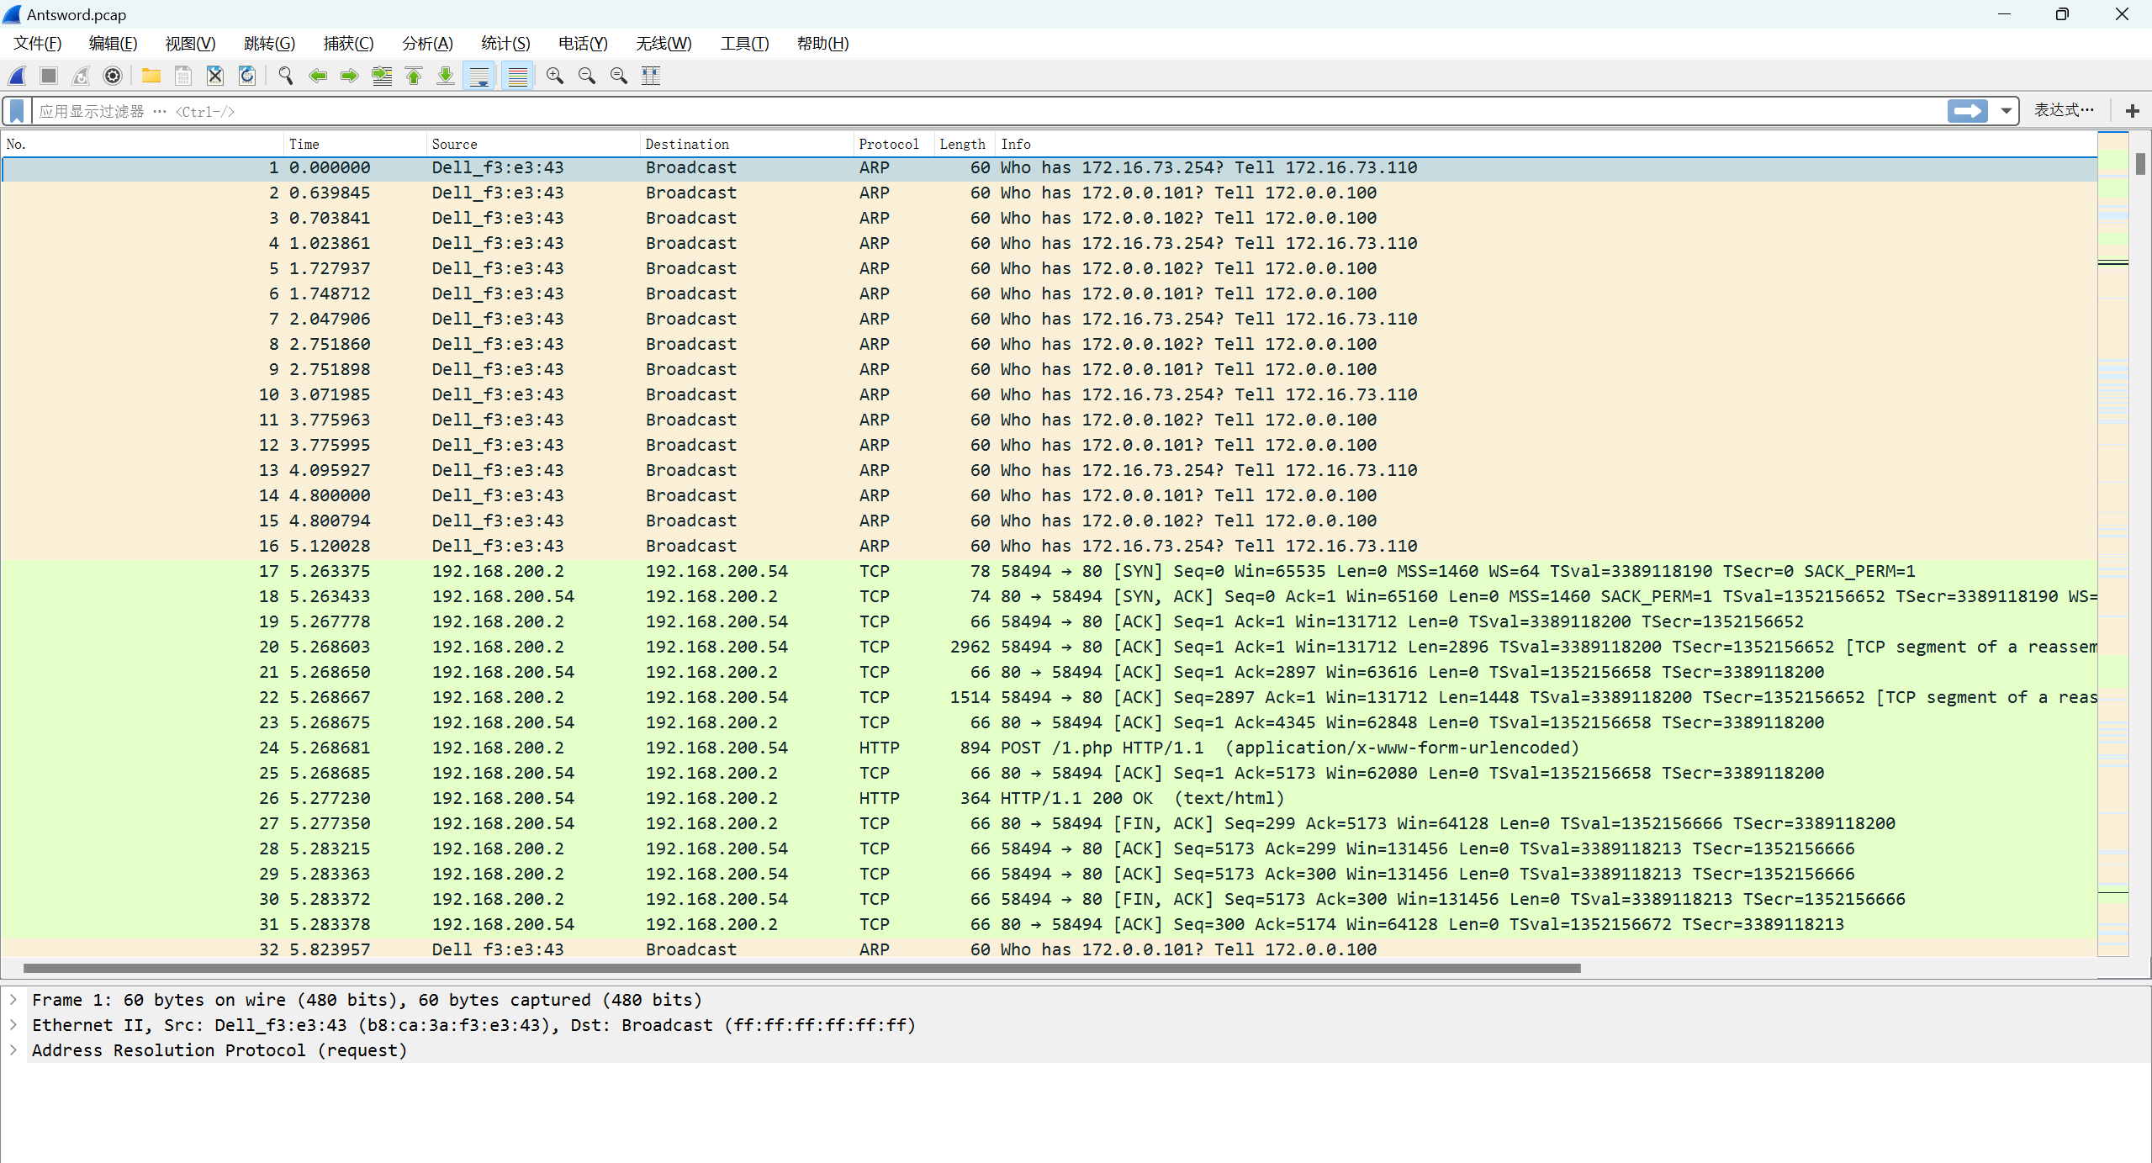
Task: Close the current capture file icon
Action: 215,76
